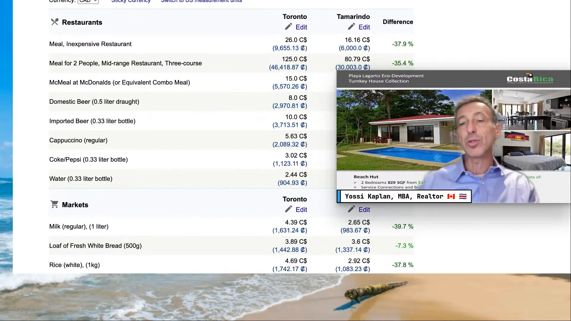Click the 3.02 C$ Coke/Pepsi price
Screen dimensions: 571x321
[296, 155]
